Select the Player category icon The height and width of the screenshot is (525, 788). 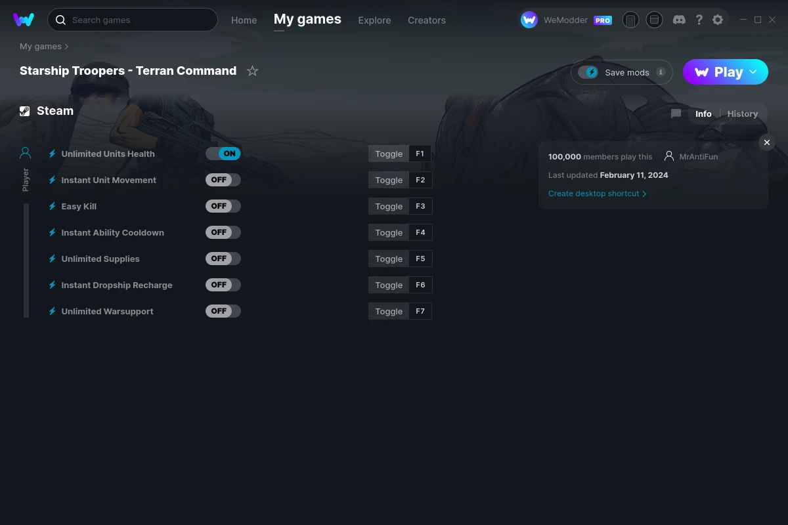[x=26, y=153]
